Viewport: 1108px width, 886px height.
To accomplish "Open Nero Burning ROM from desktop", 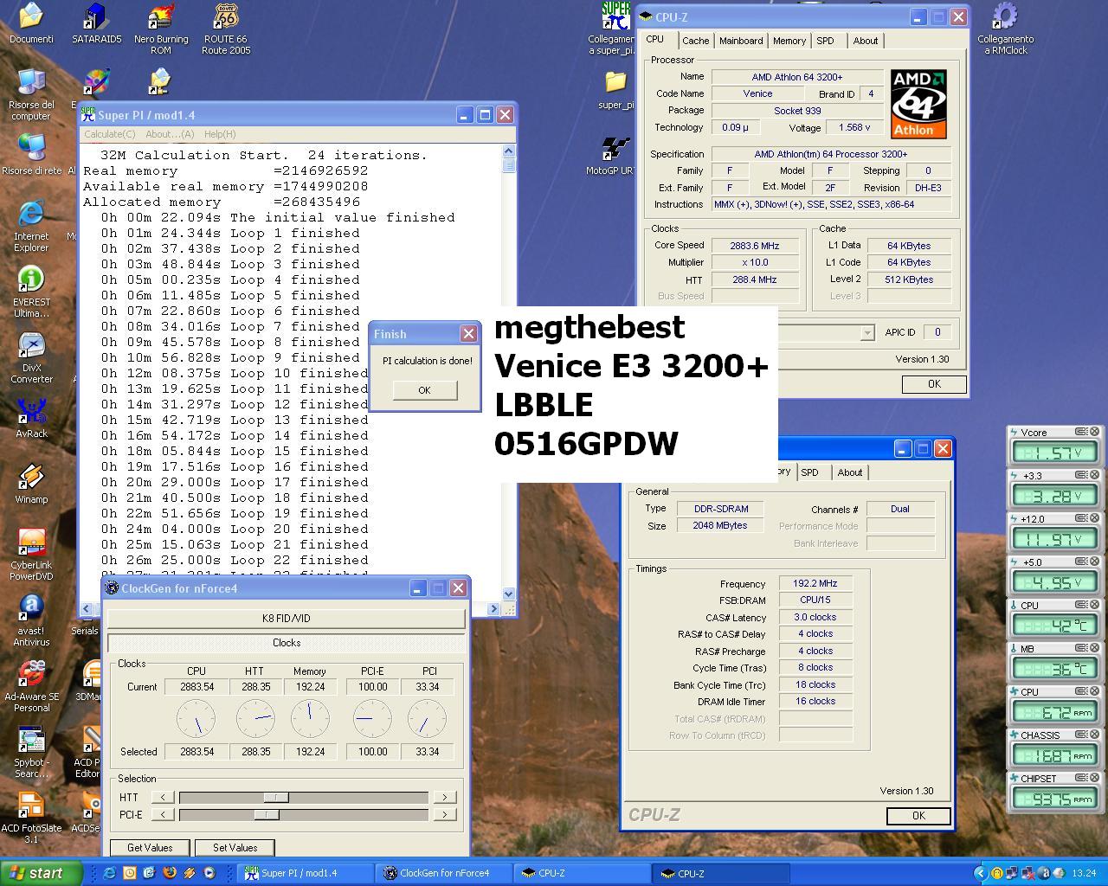I will (x=161, y=29).
